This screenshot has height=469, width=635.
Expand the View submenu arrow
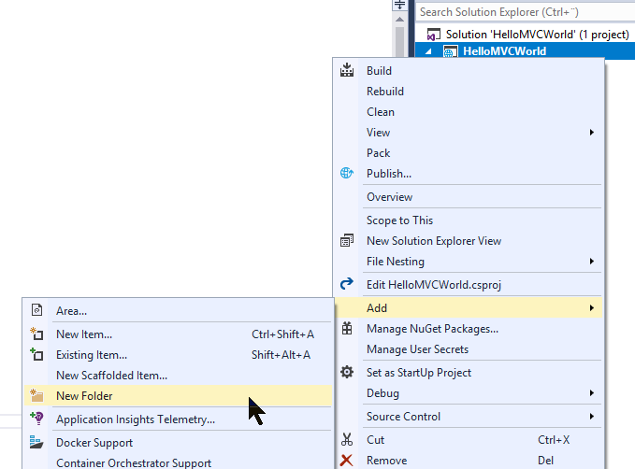(592, 133)
